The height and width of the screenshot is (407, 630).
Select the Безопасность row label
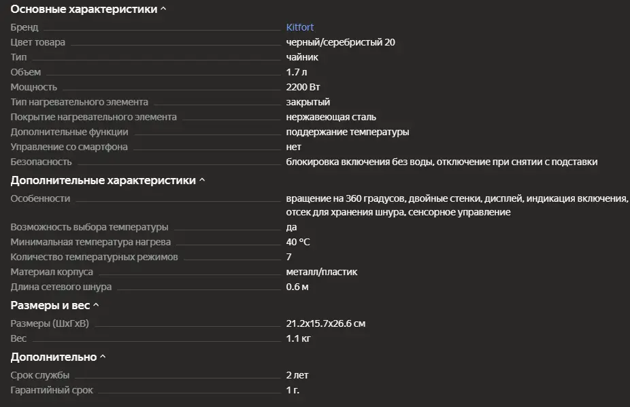pyautogui.click(x=41, y=162)
